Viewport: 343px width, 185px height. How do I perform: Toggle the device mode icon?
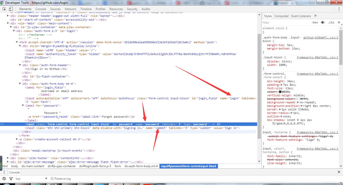pos(11,9)
